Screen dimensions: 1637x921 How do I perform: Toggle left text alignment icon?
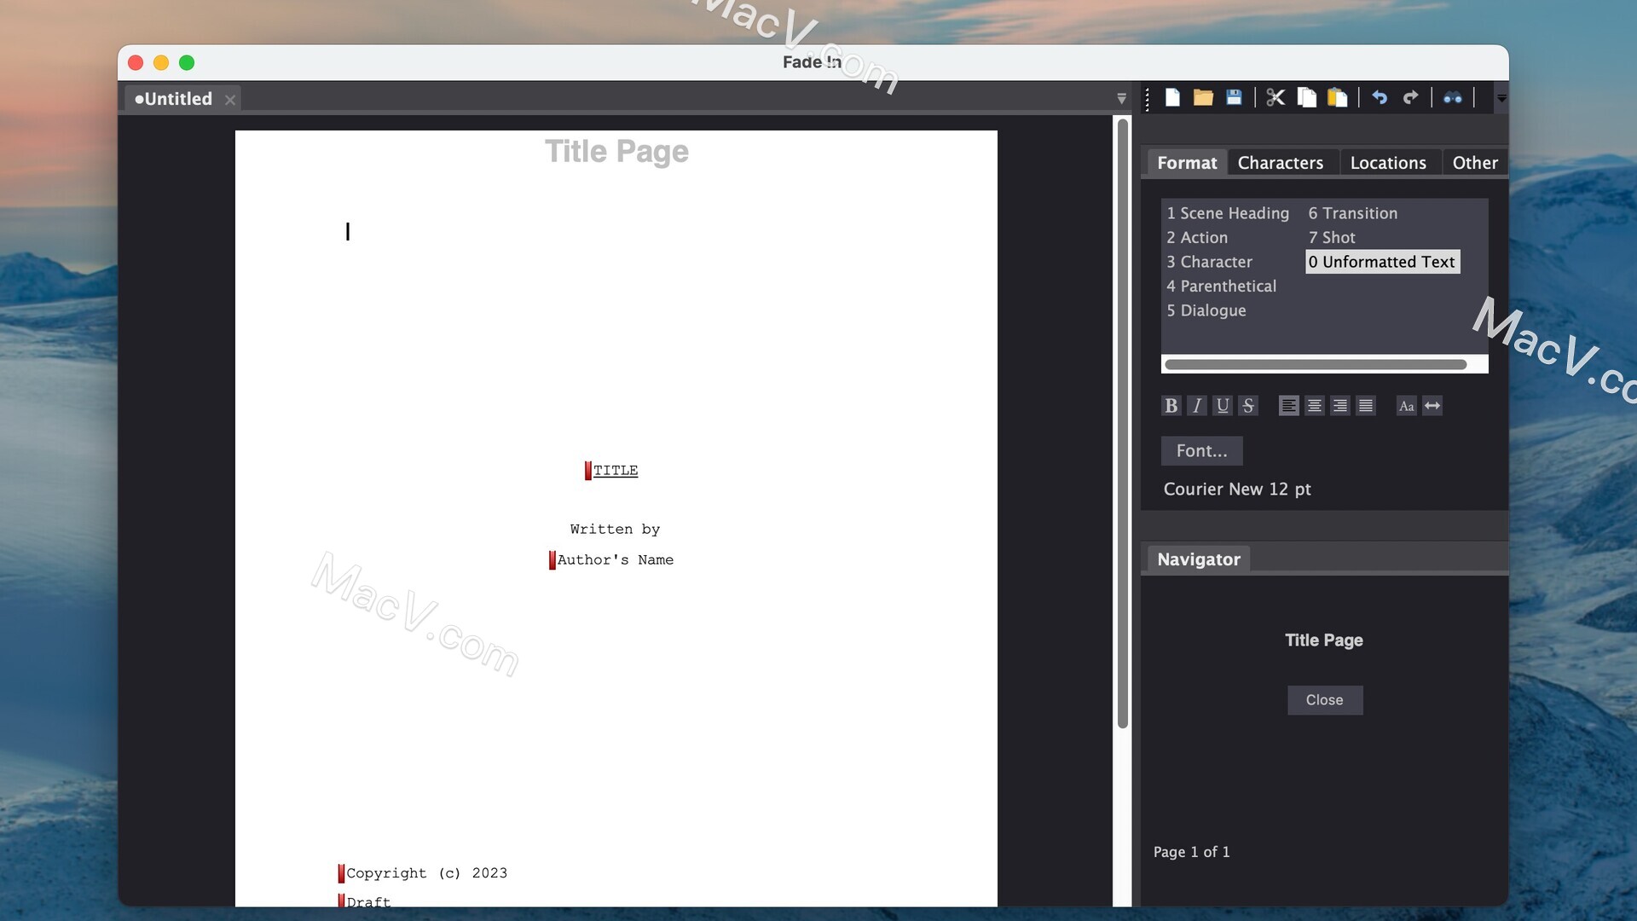tap(1288, 406)
